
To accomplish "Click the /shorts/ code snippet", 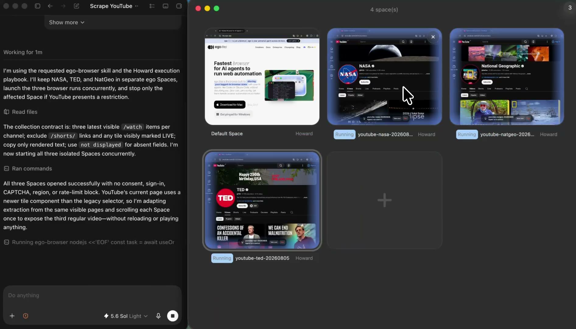I will point(63,136).
